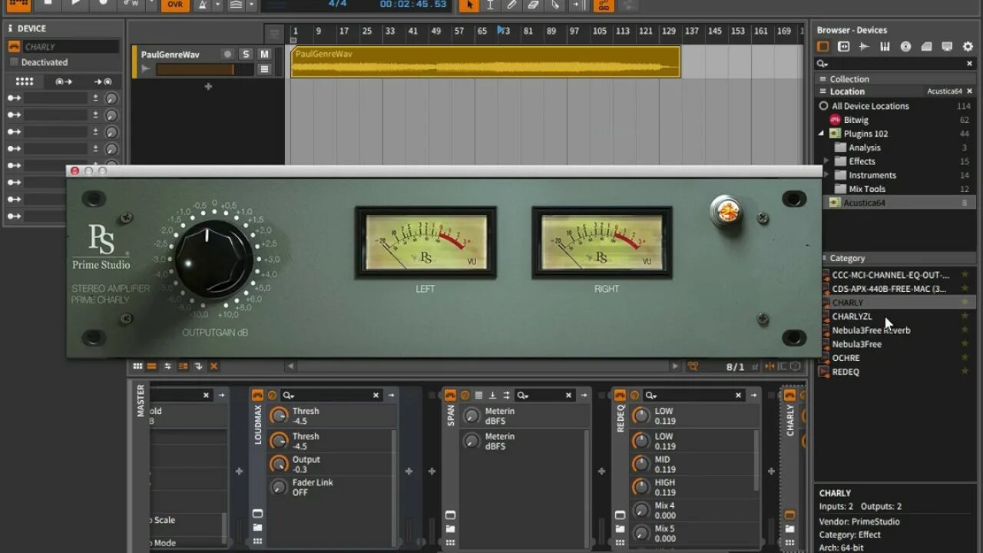Arm record on PaulGenreWav track

coord(227,55)
